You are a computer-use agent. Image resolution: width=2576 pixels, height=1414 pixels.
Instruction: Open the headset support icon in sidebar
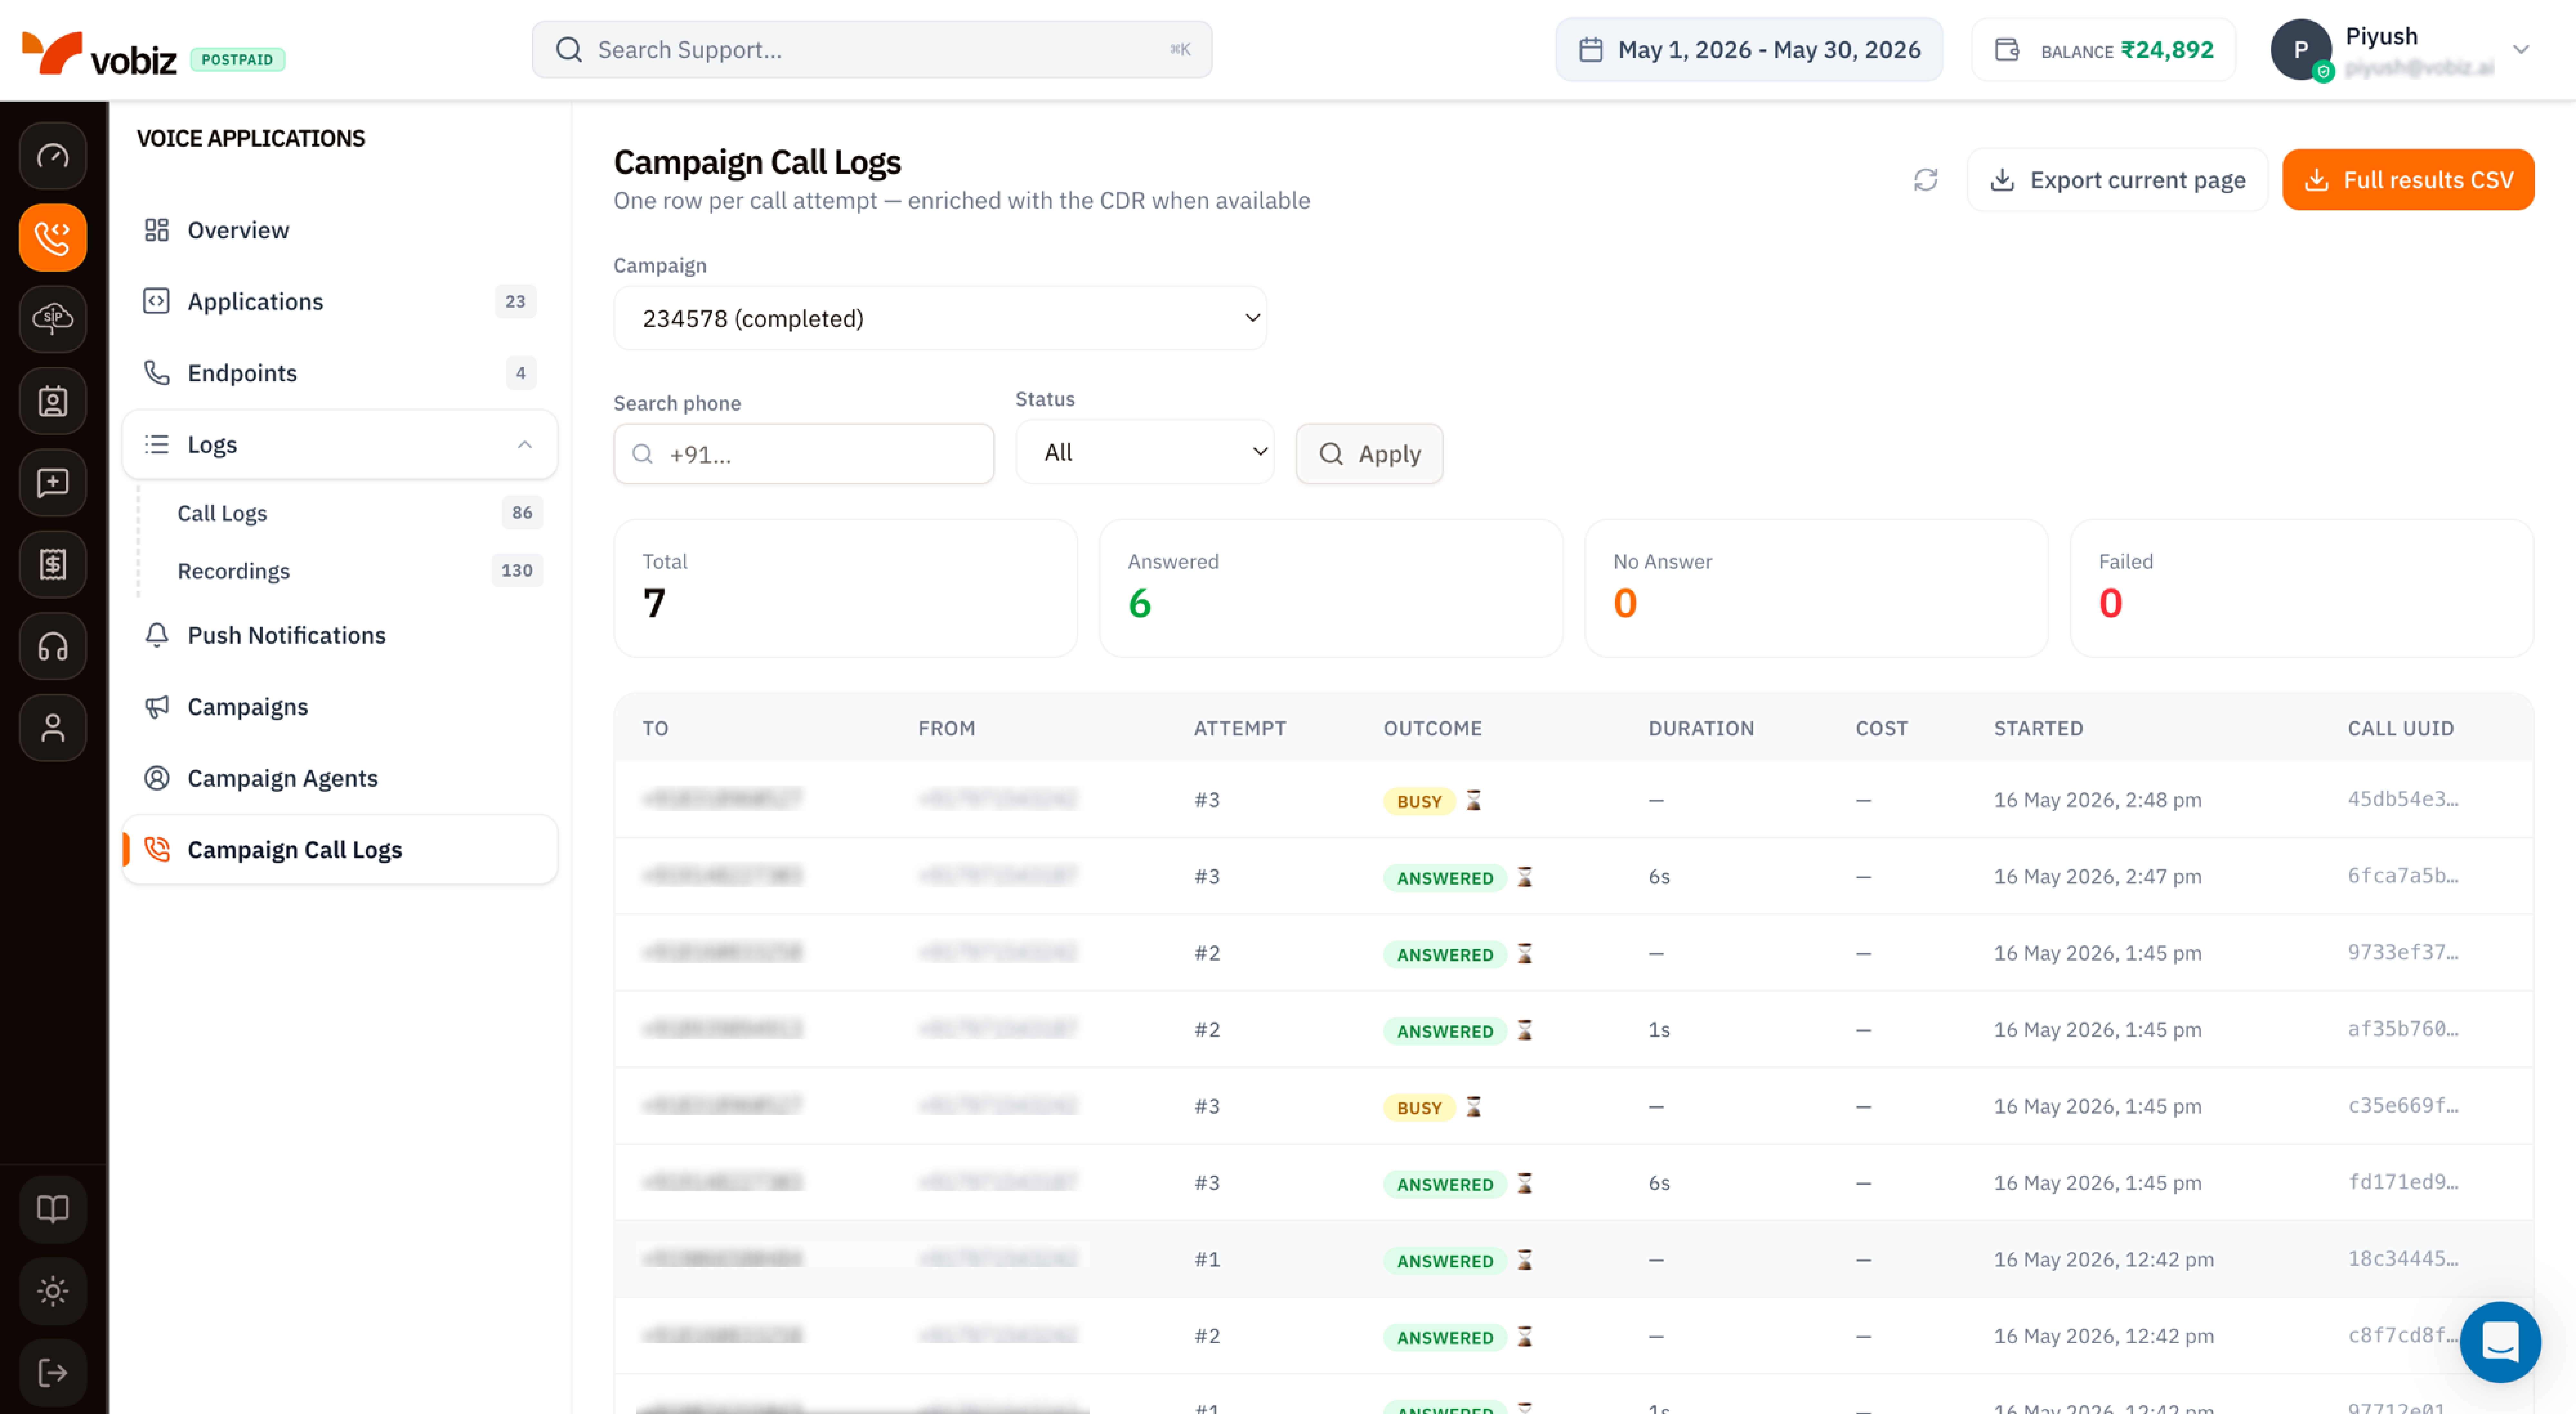53,646
